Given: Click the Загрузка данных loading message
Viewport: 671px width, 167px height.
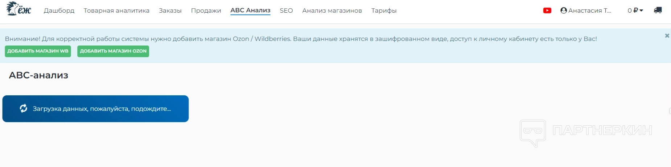Looking at the screenshot, I should 102,109.
